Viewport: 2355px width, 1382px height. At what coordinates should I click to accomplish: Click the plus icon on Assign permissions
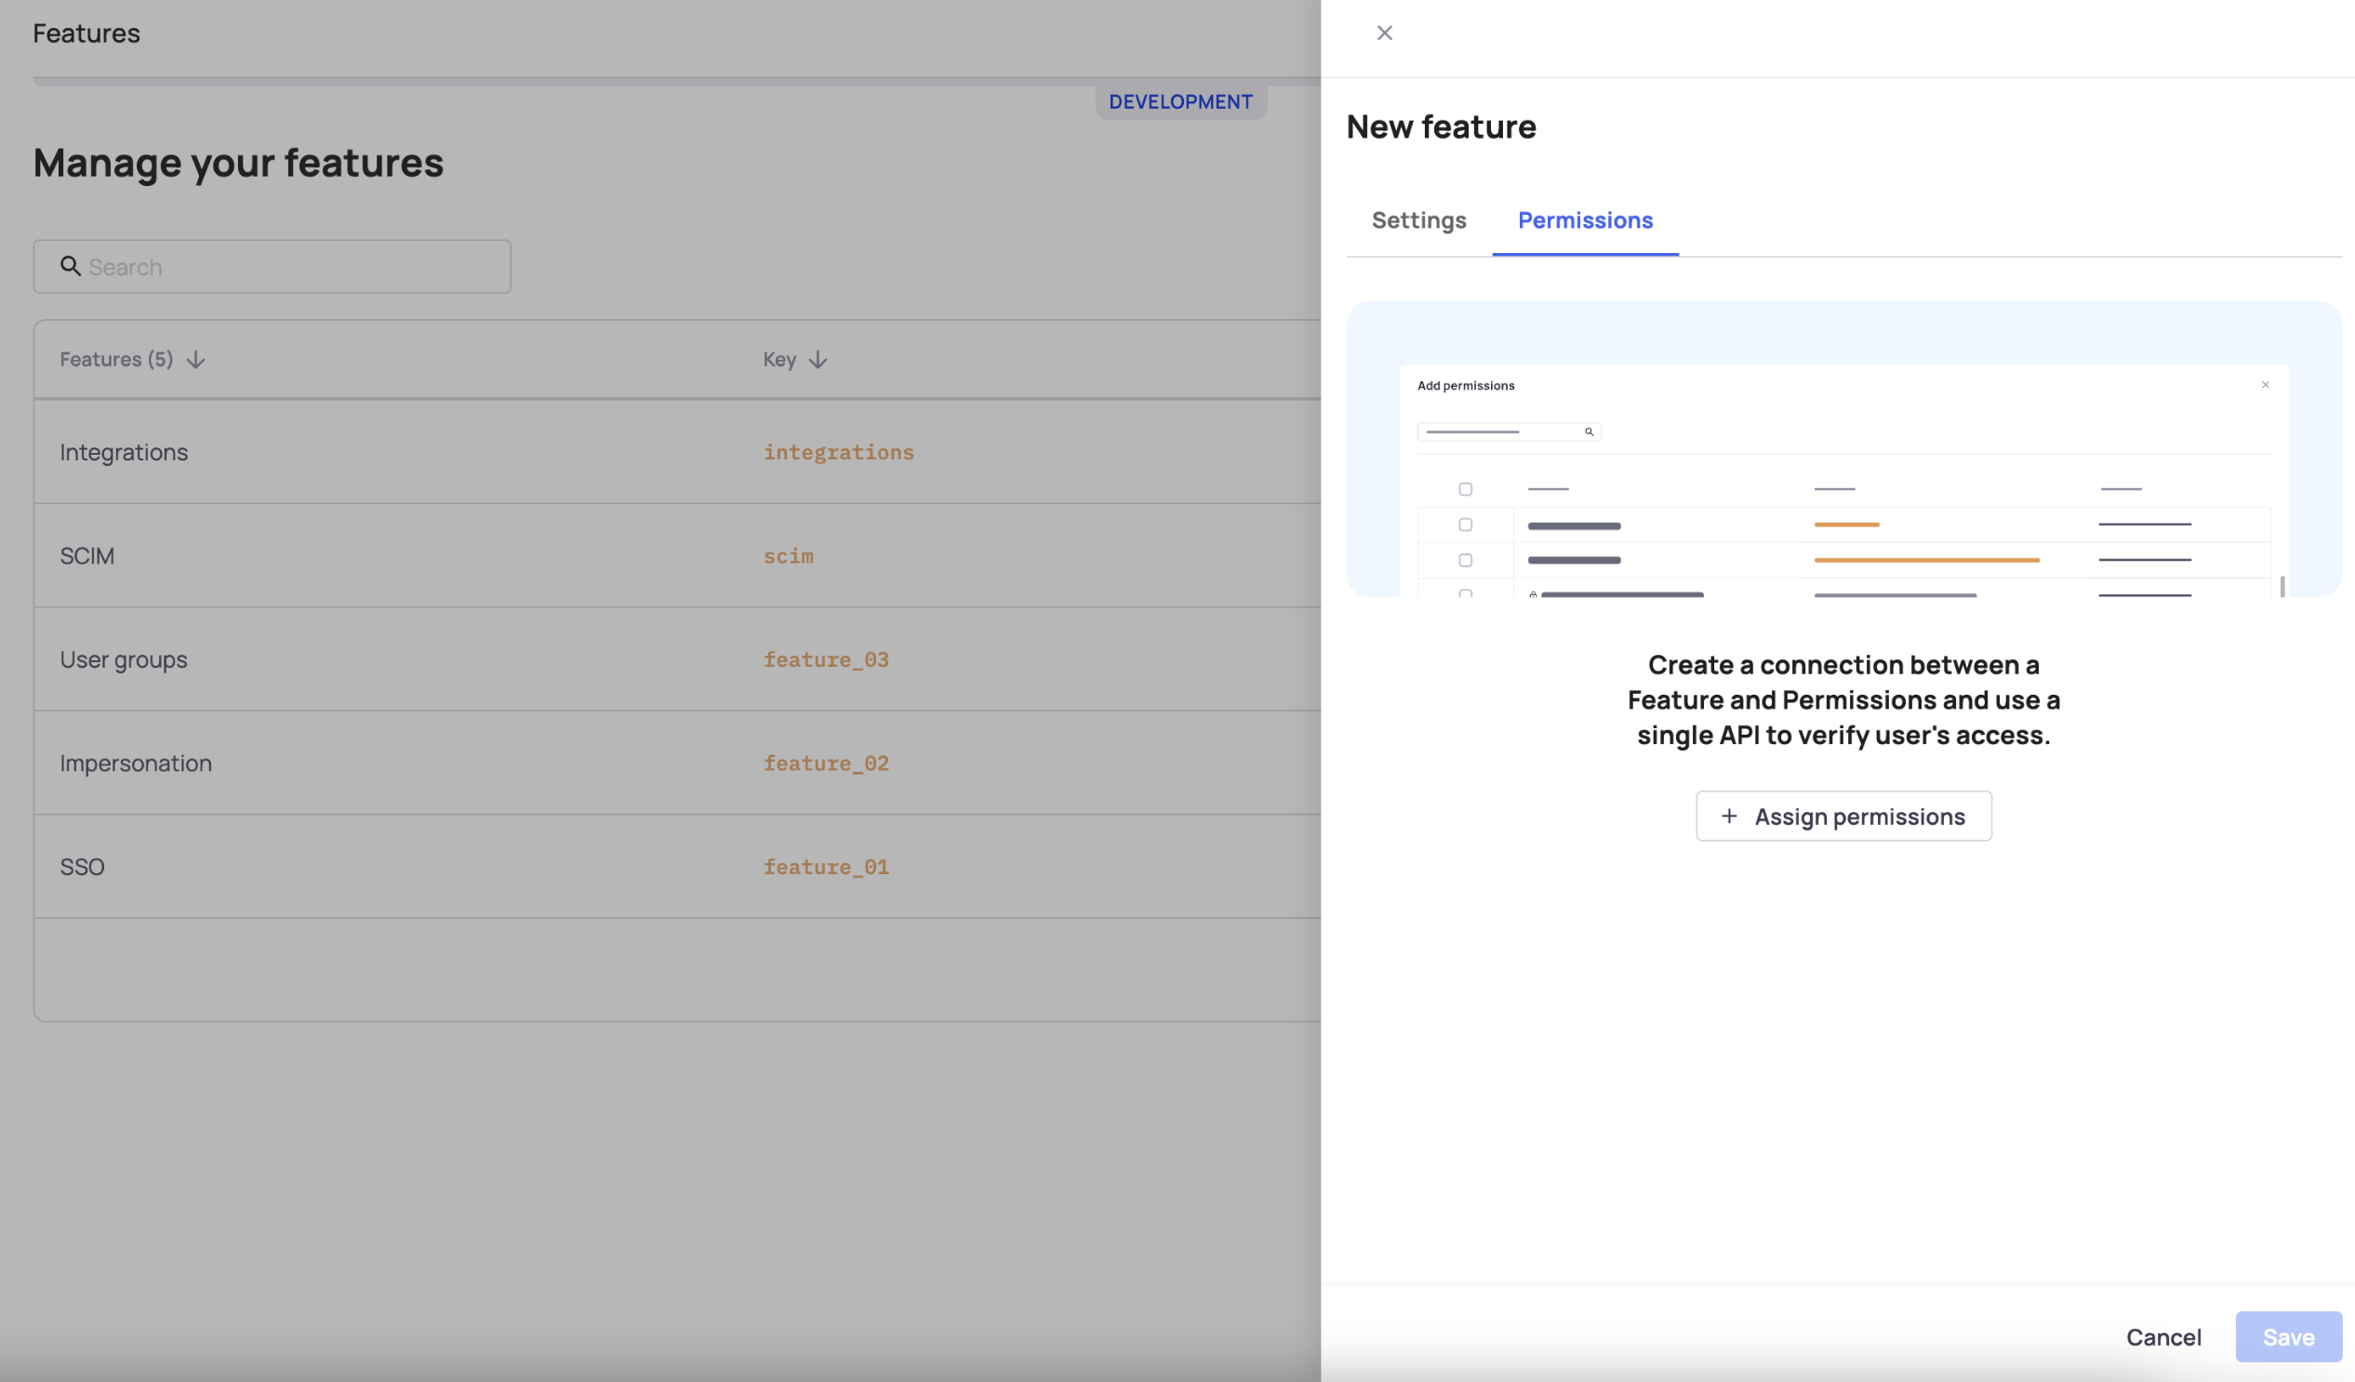pyautogui.click(x=1731, y=816)
